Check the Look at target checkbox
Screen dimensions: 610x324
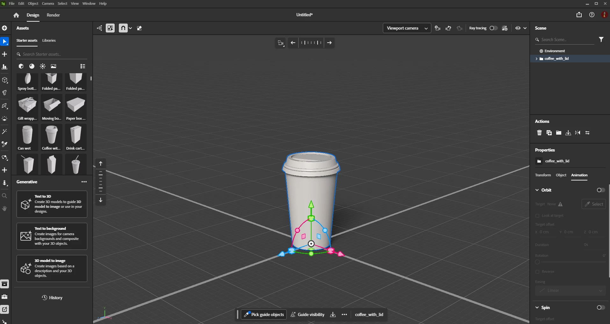[538, 216]
